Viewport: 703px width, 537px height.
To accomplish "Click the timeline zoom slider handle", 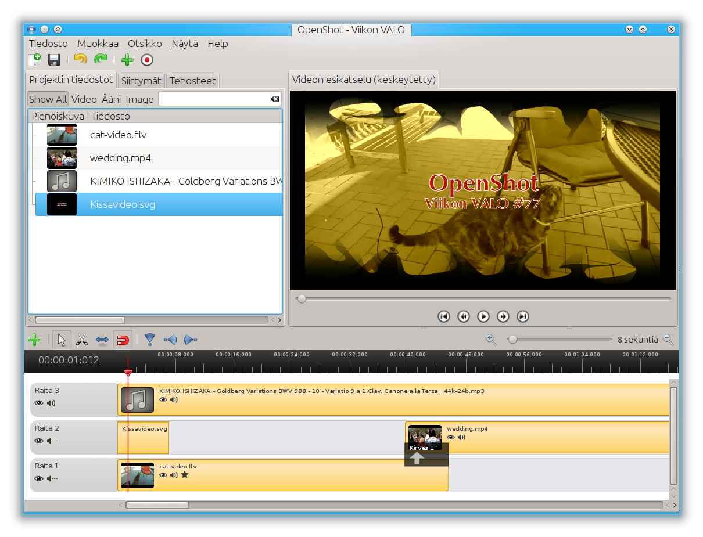I will 512,340.
